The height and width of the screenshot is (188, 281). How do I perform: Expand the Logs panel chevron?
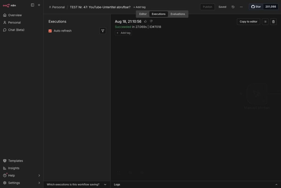(276, 184)
